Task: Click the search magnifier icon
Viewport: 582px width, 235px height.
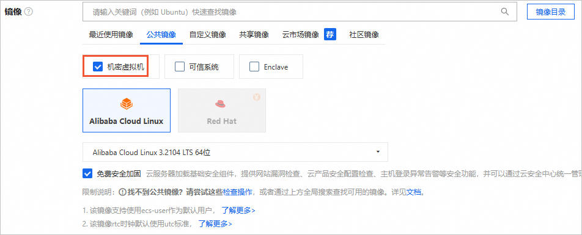Action: click(505, 12)
